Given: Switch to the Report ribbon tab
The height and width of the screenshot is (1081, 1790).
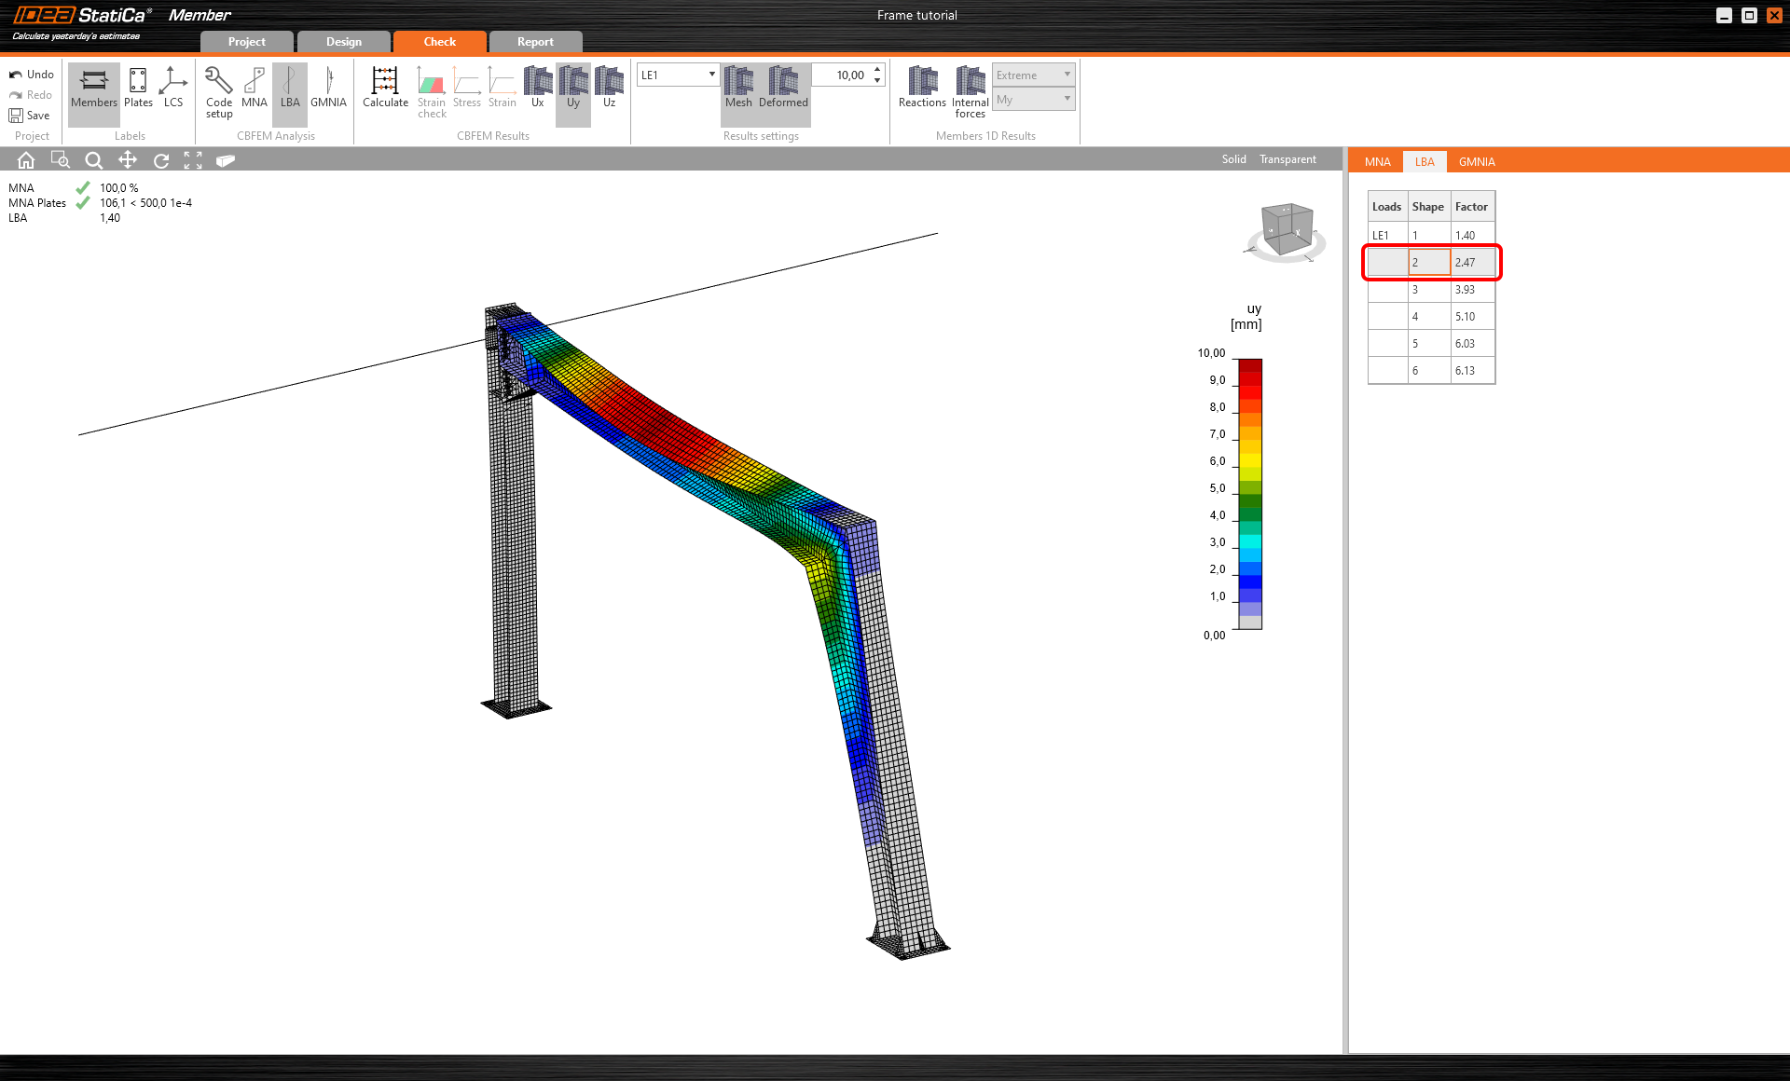Looking at the screenshot, I should click(x=535, y=41).
